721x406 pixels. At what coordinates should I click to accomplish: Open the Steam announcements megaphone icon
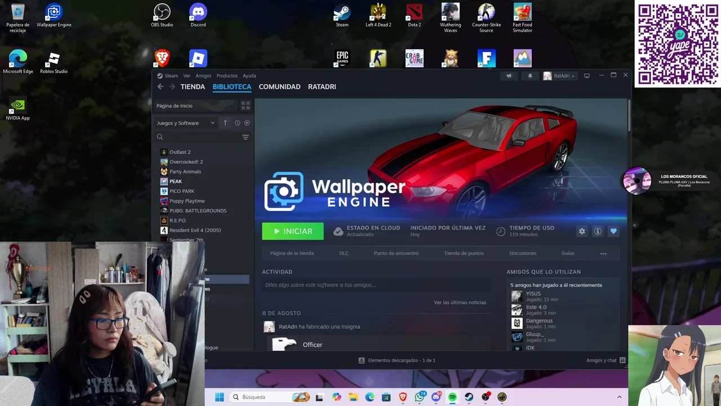[x=509, y=76]
